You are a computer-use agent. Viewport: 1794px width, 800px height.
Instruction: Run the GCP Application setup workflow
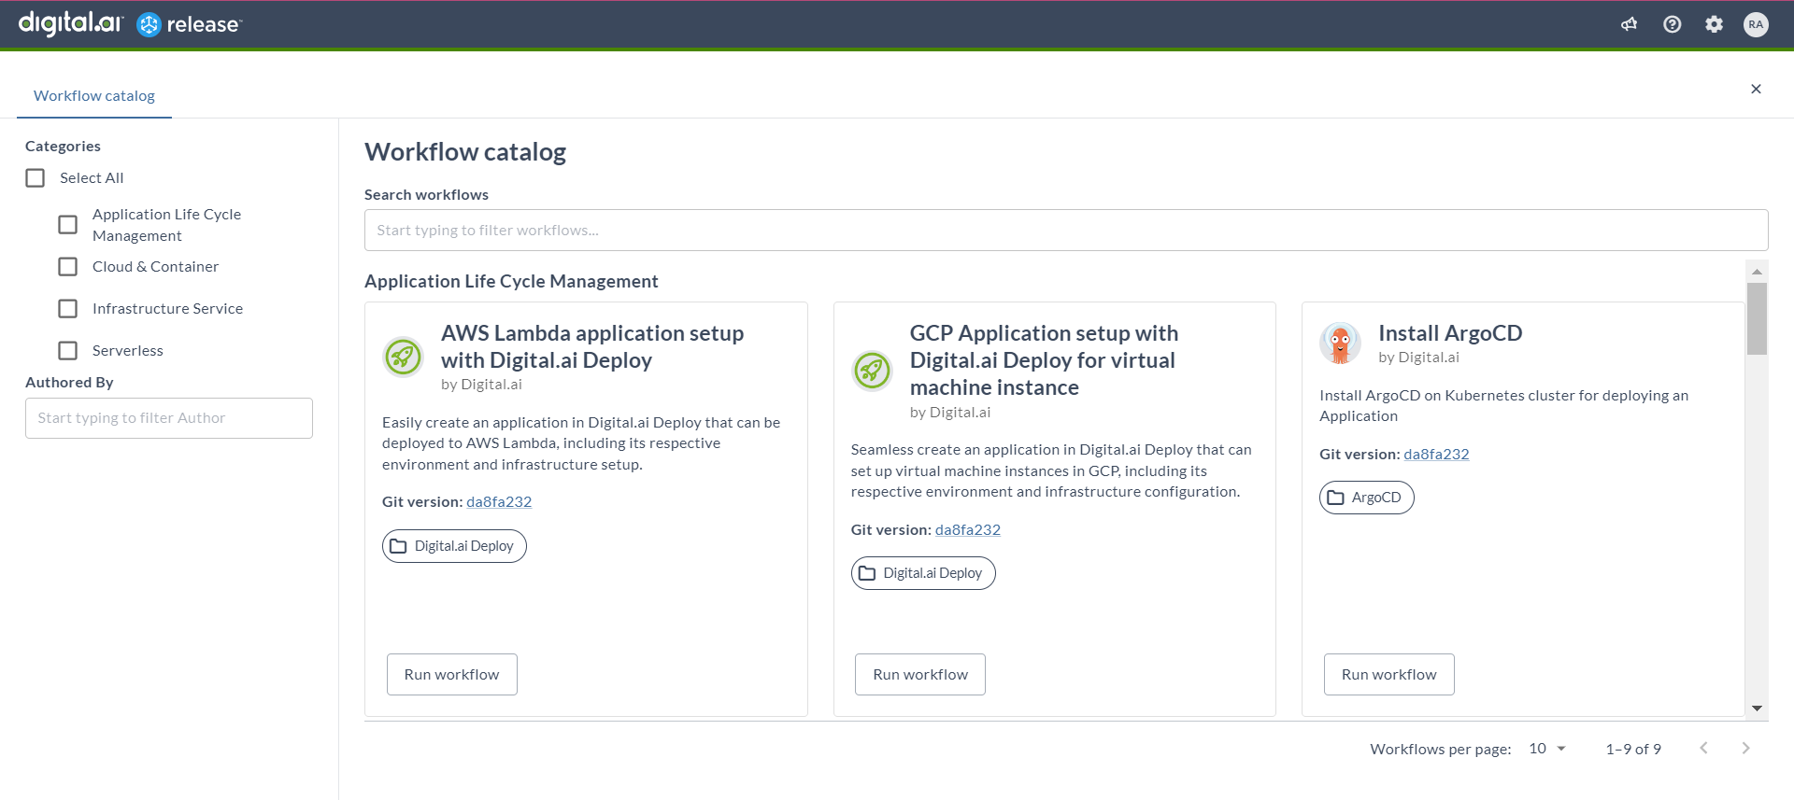click(920, 674)
